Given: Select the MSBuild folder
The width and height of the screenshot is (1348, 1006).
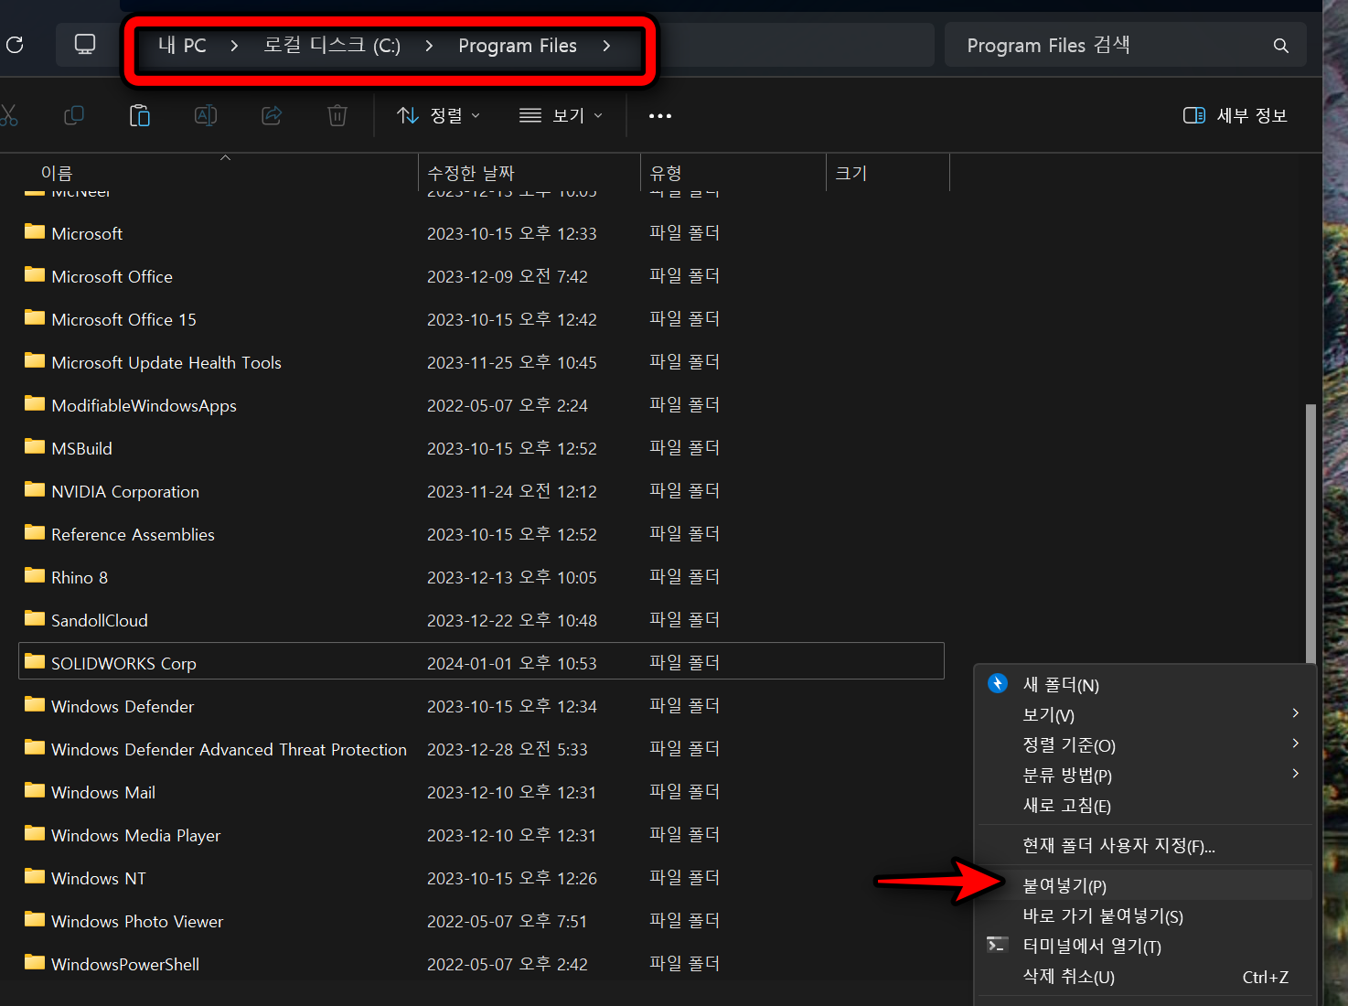Looking at the screenshot, I should click(481, 448).
